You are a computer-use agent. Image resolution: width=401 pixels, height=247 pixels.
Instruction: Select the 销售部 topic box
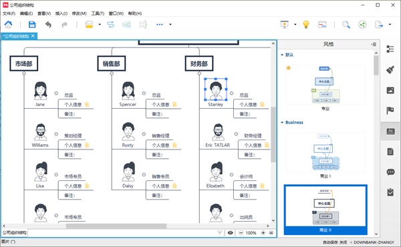[x=112, y=63]
